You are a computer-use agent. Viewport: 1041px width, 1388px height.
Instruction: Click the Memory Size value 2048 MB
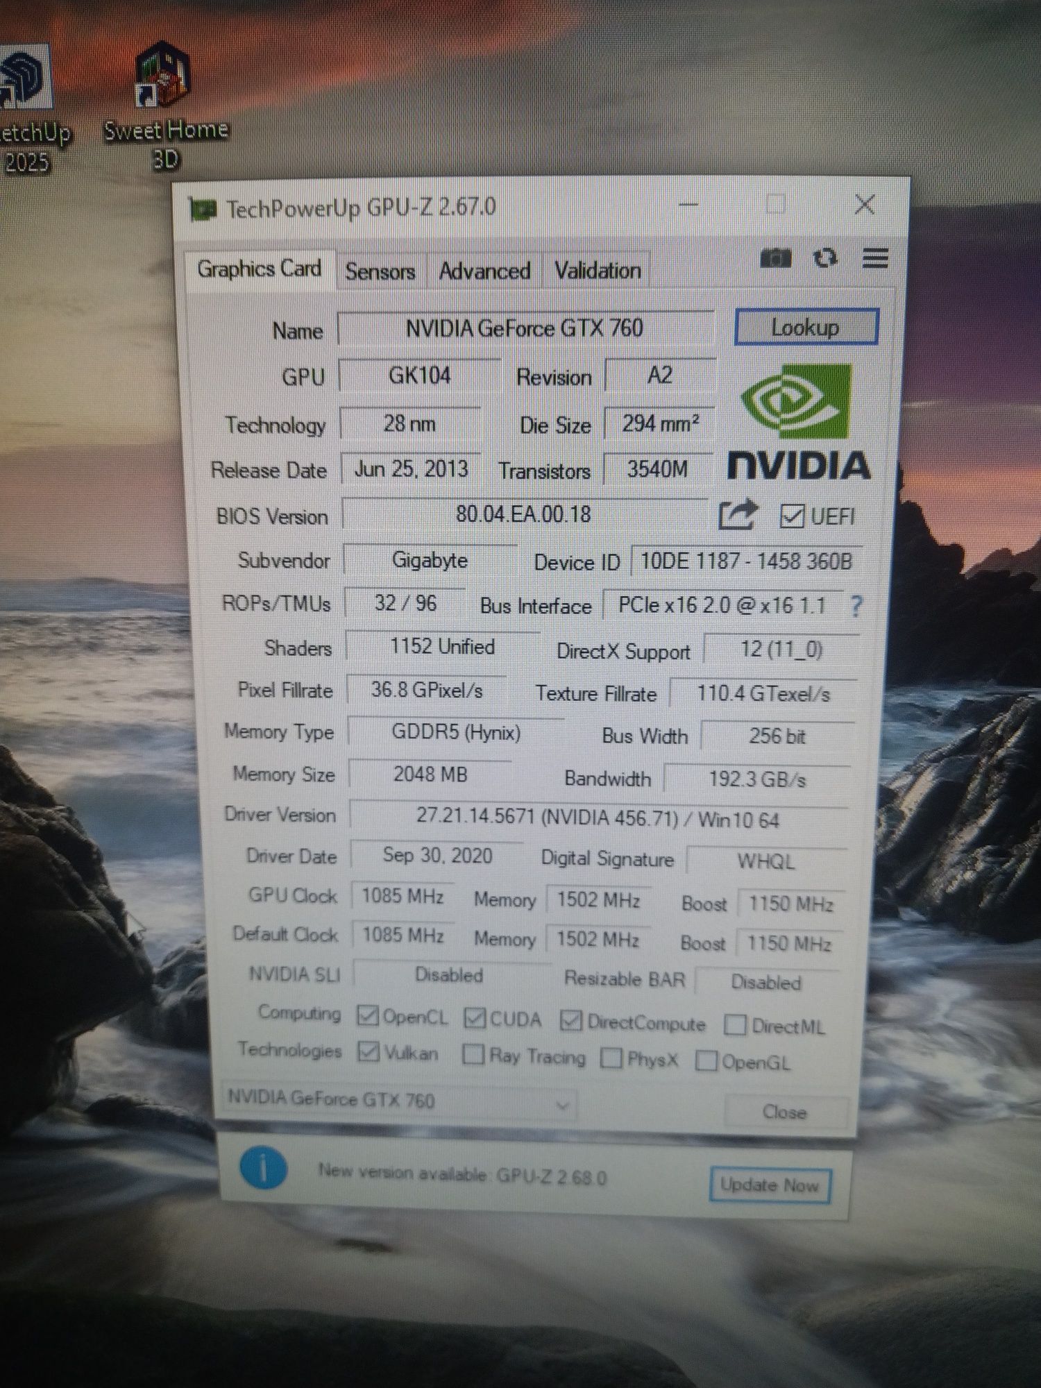coord(430,775)
